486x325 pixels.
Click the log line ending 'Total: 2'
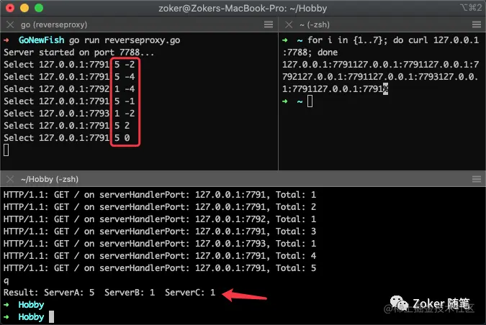160,207
